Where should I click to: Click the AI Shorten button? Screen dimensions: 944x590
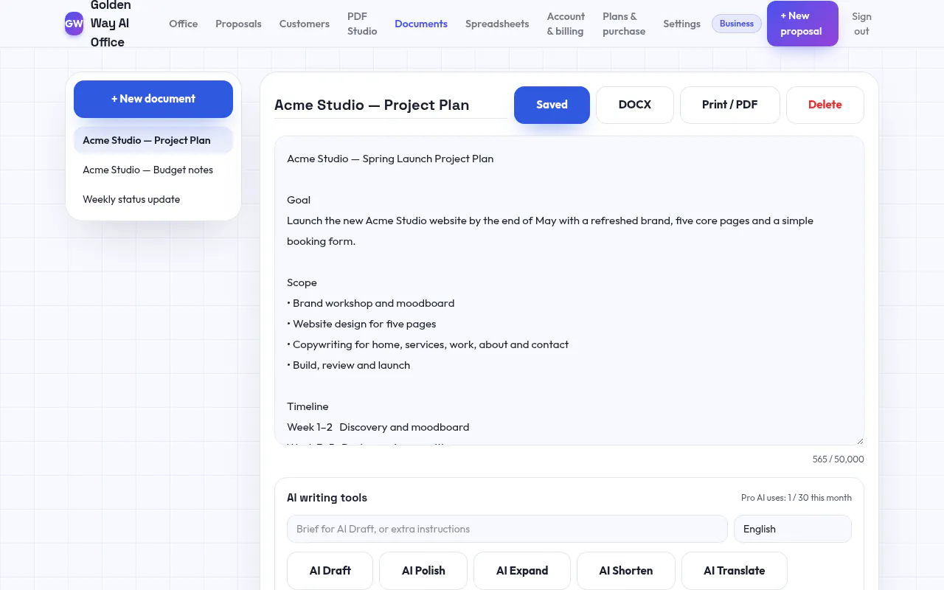(x=626, y=571)
